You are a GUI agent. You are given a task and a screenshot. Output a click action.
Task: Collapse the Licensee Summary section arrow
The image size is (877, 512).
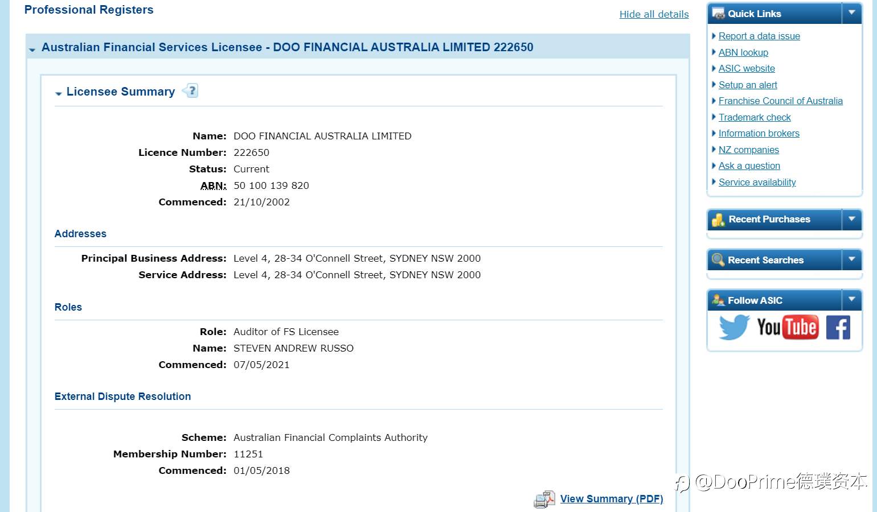point(58,93)
